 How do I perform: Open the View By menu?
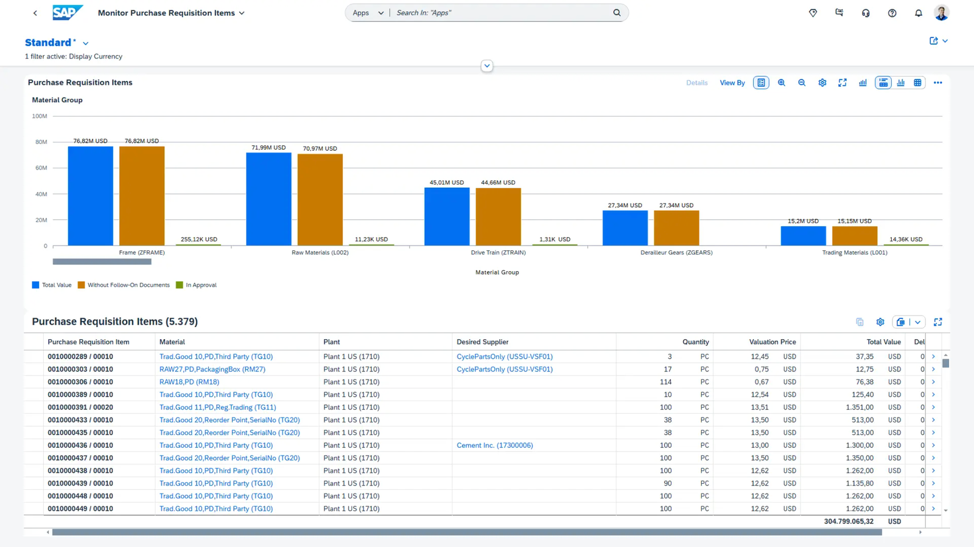point(732,83)
